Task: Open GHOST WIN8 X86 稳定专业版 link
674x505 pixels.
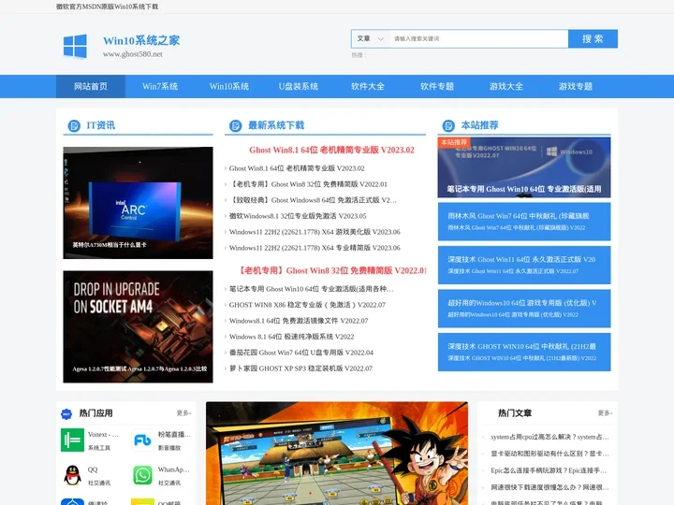Action: (x=307, y=305)
